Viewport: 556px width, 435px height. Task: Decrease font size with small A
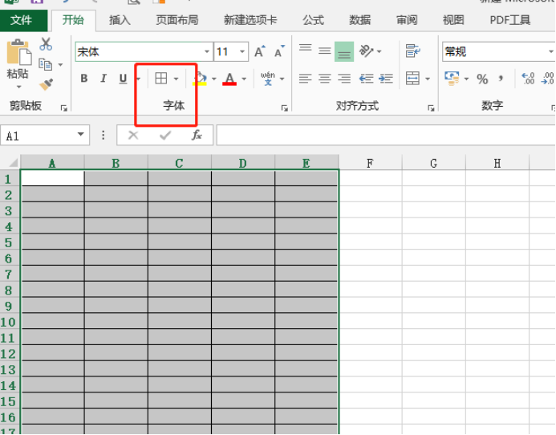(x=279, y=52)
